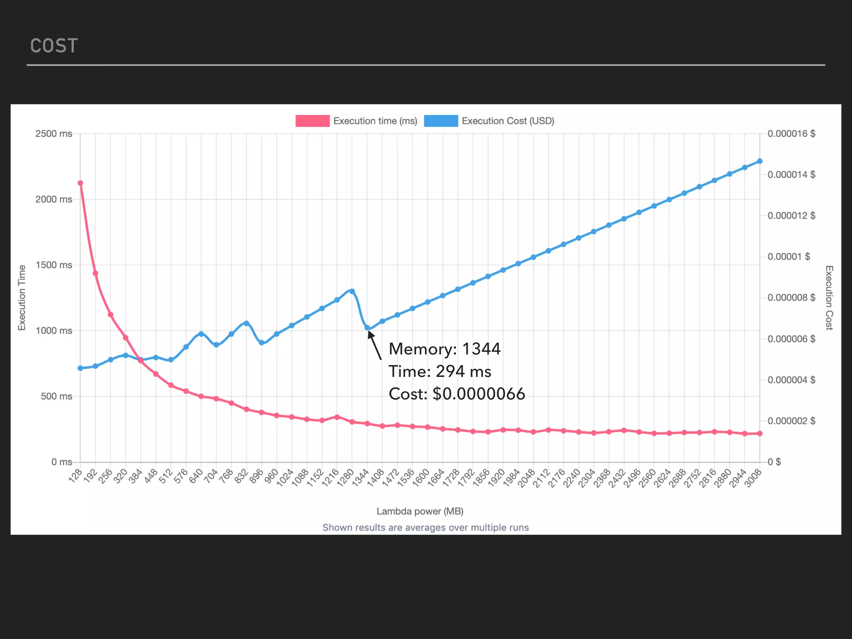Image resolution: width=852 pixels, height=639 pixels.
Task: Click the '0 $' right axis label
Action: 774,462
